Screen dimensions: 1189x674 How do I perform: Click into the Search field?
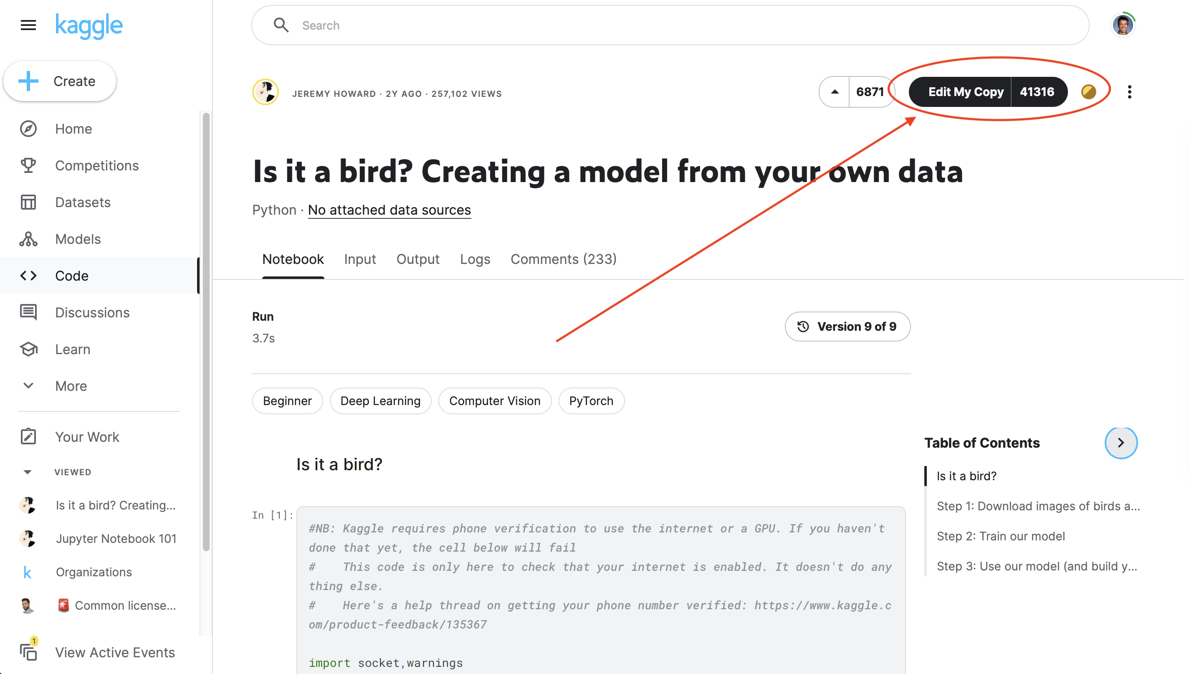(x=670, y=25)
